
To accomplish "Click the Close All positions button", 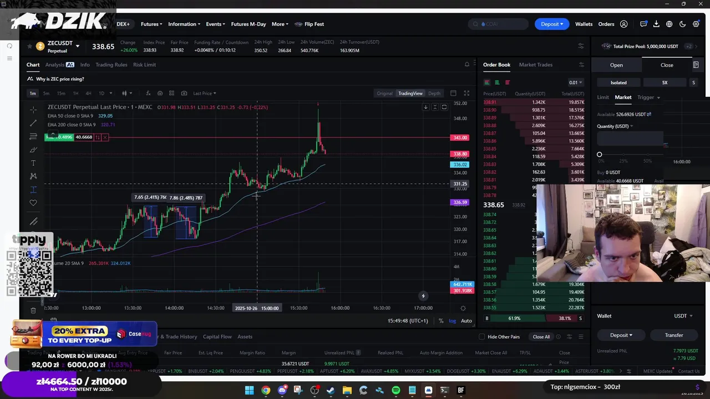I will (x=541, y=337).
